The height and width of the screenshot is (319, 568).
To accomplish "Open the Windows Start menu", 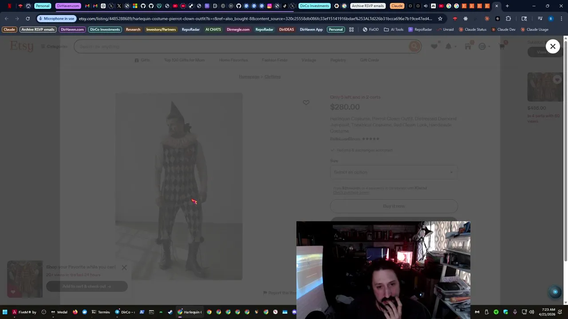I will point(5,312).
